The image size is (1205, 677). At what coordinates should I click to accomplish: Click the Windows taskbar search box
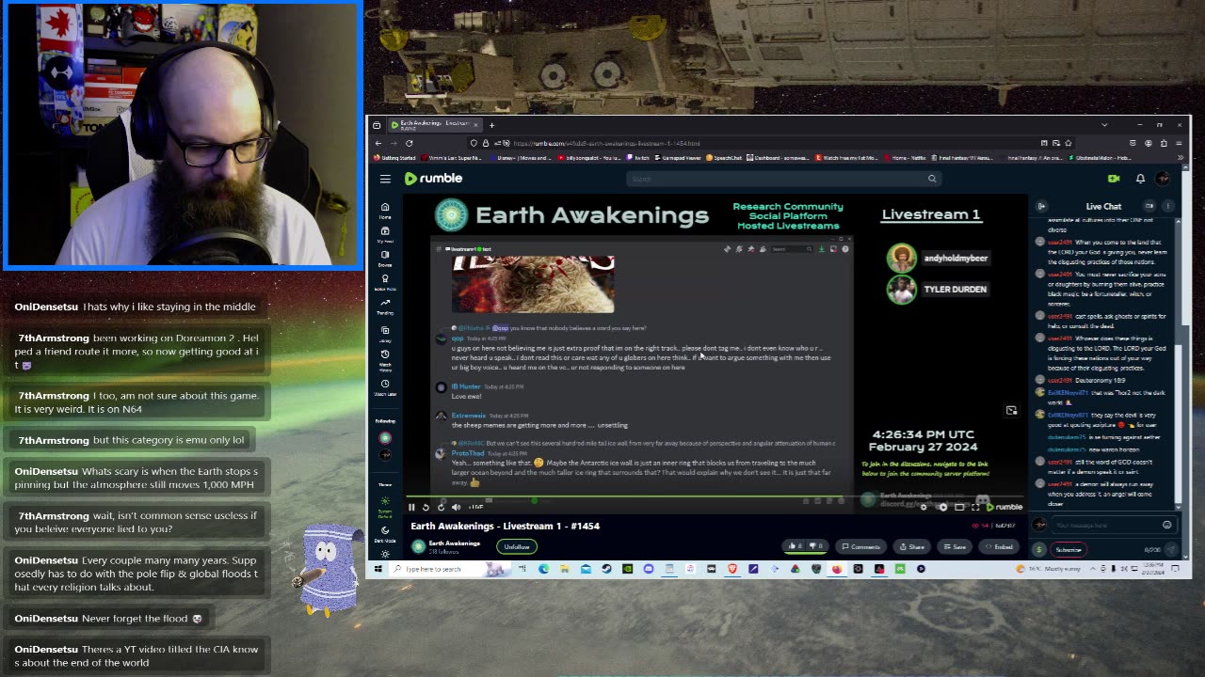pyautogui.click(x=450, y=569)
